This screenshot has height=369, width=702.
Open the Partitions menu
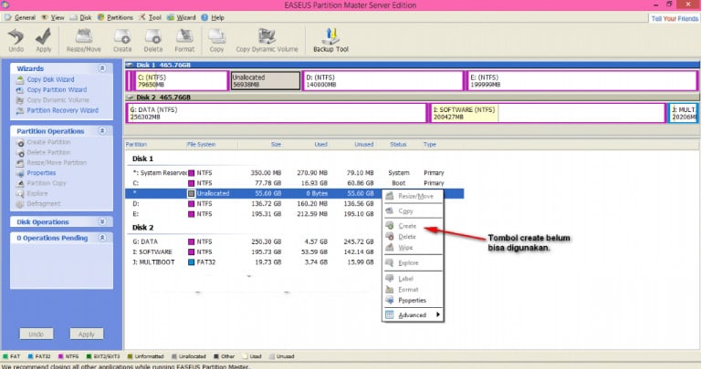115,17
